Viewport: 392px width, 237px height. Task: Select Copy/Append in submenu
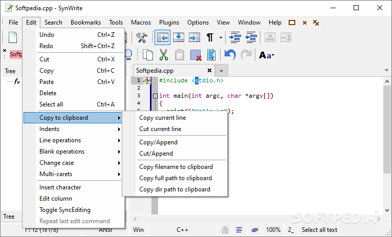175,142
